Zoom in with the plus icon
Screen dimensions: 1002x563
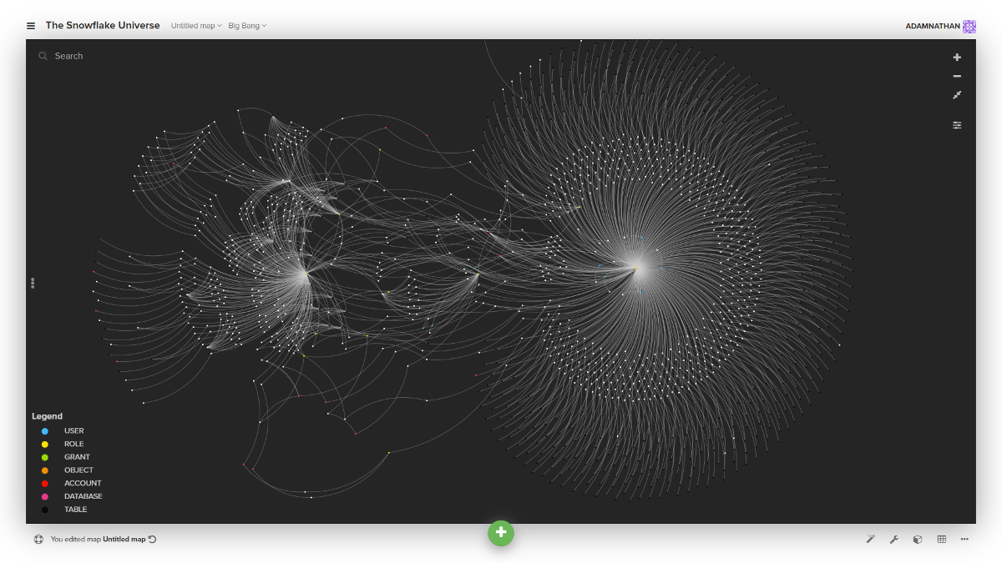(957, 58)
